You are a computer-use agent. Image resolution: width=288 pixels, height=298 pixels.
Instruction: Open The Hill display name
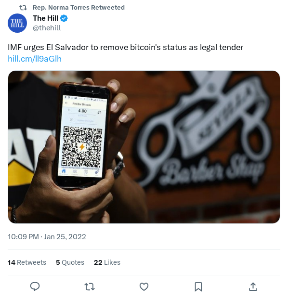(x=45, y=18)
